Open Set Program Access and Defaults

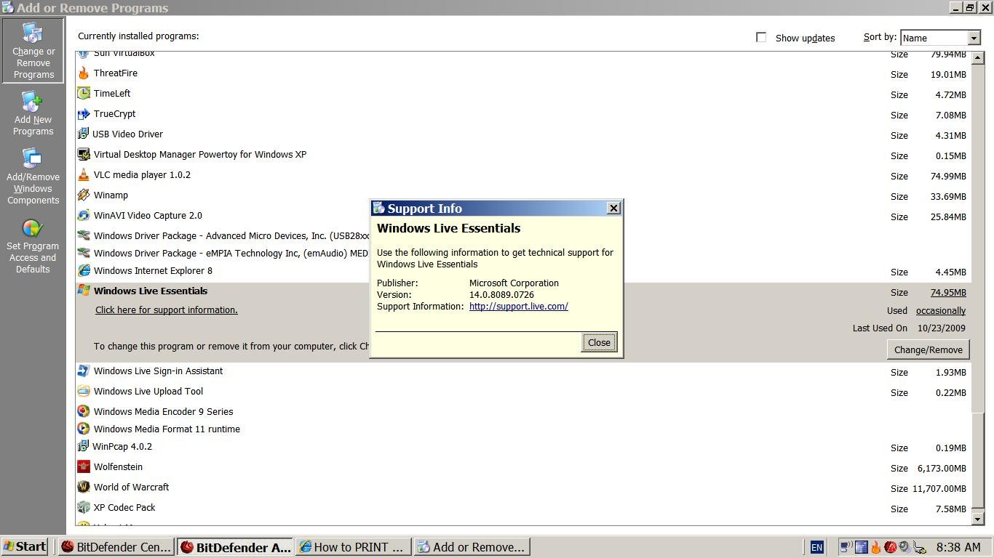(x=33, y=246)
